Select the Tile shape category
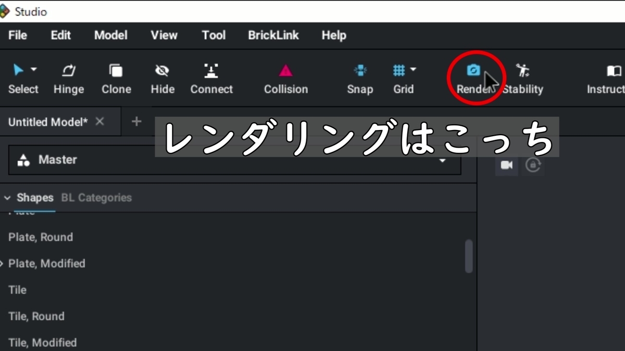 pos(17,290)
